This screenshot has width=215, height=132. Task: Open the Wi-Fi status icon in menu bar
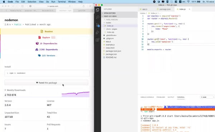tap(188, 2)
